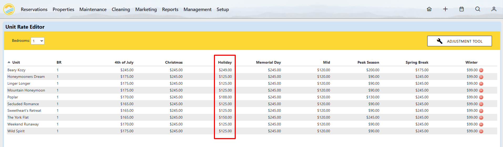Open the Bedrooms dropdown
This screenshot has height=147, width=503.
tap(38, 41)
